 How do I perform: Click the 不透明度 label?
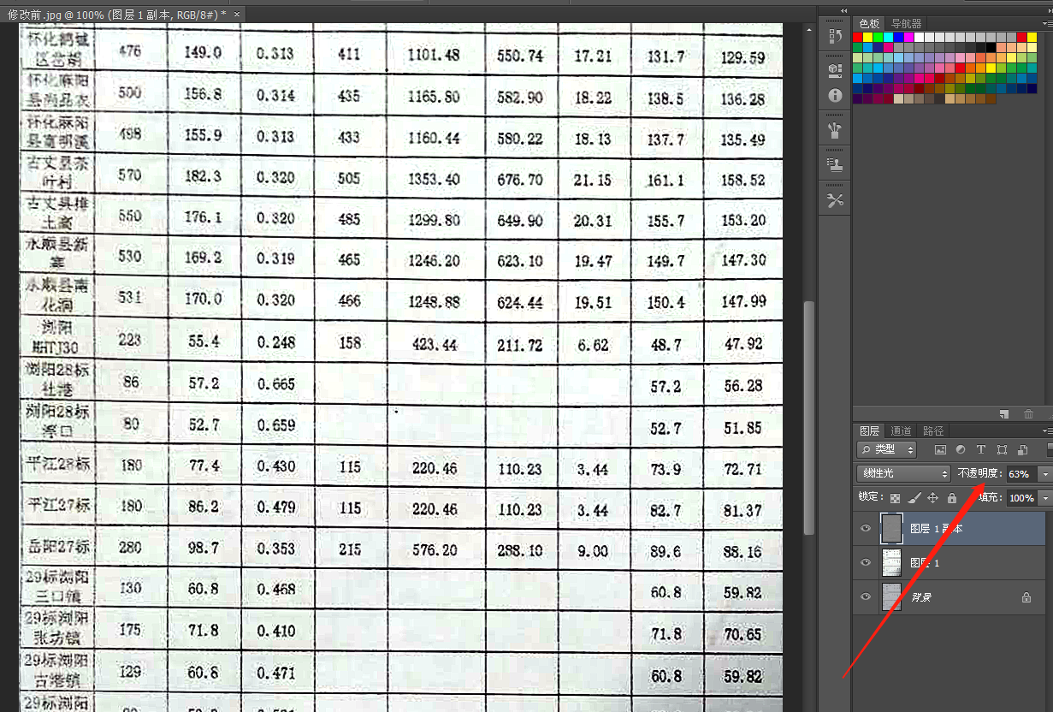point(979,473)
